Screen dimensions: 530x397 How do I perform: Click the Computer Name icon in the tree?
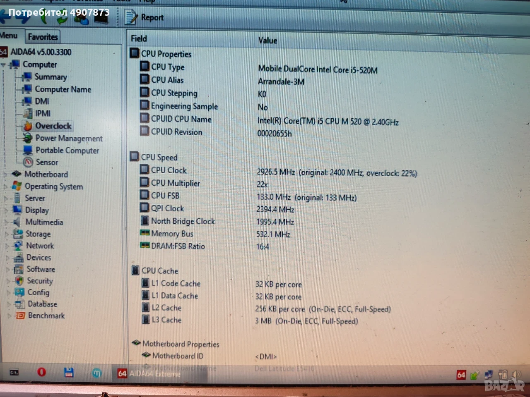(27, 89)
